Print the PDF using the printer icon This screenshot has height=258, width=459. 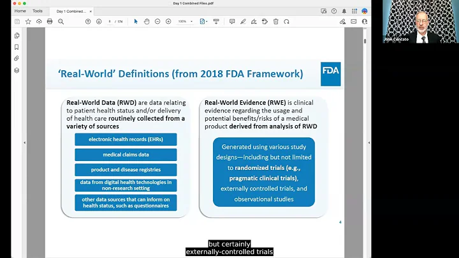(x=50, y=22)
